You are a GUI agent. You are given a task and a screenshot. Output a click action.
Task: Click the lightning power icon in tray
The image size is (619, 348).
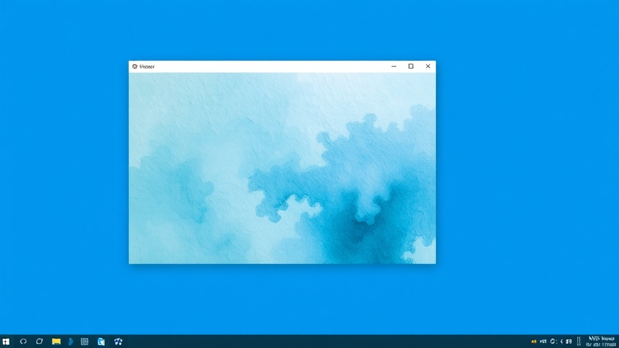[561, 341]
